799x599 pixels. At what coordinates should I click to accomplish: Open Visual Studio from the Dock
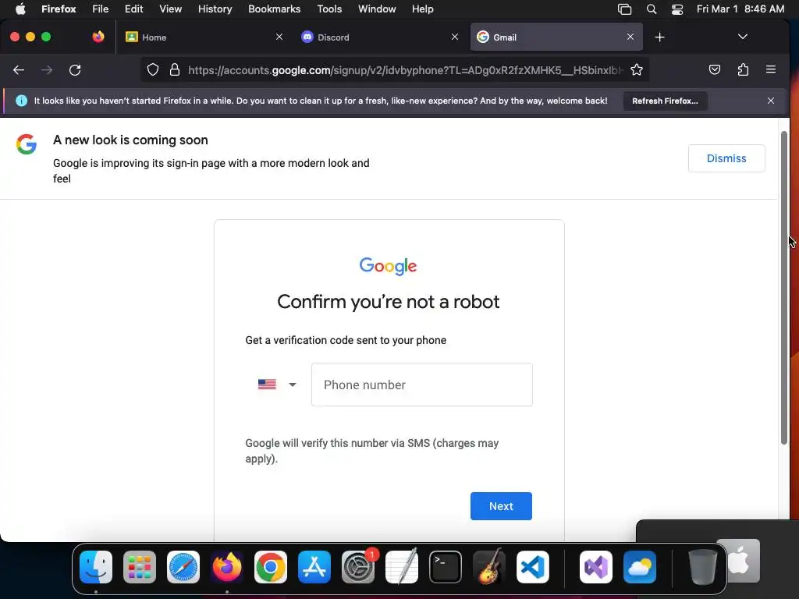point(596,567)
